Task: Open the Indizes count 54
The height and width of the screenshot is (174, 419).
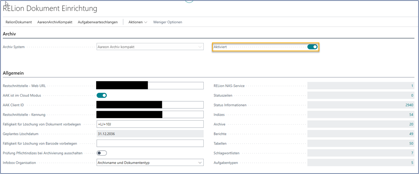Action: click(x=411, y=115)
